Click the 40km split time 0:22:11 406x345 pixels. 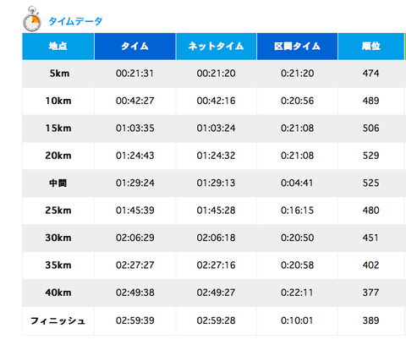pyautogui.click(x=297, y=293)
